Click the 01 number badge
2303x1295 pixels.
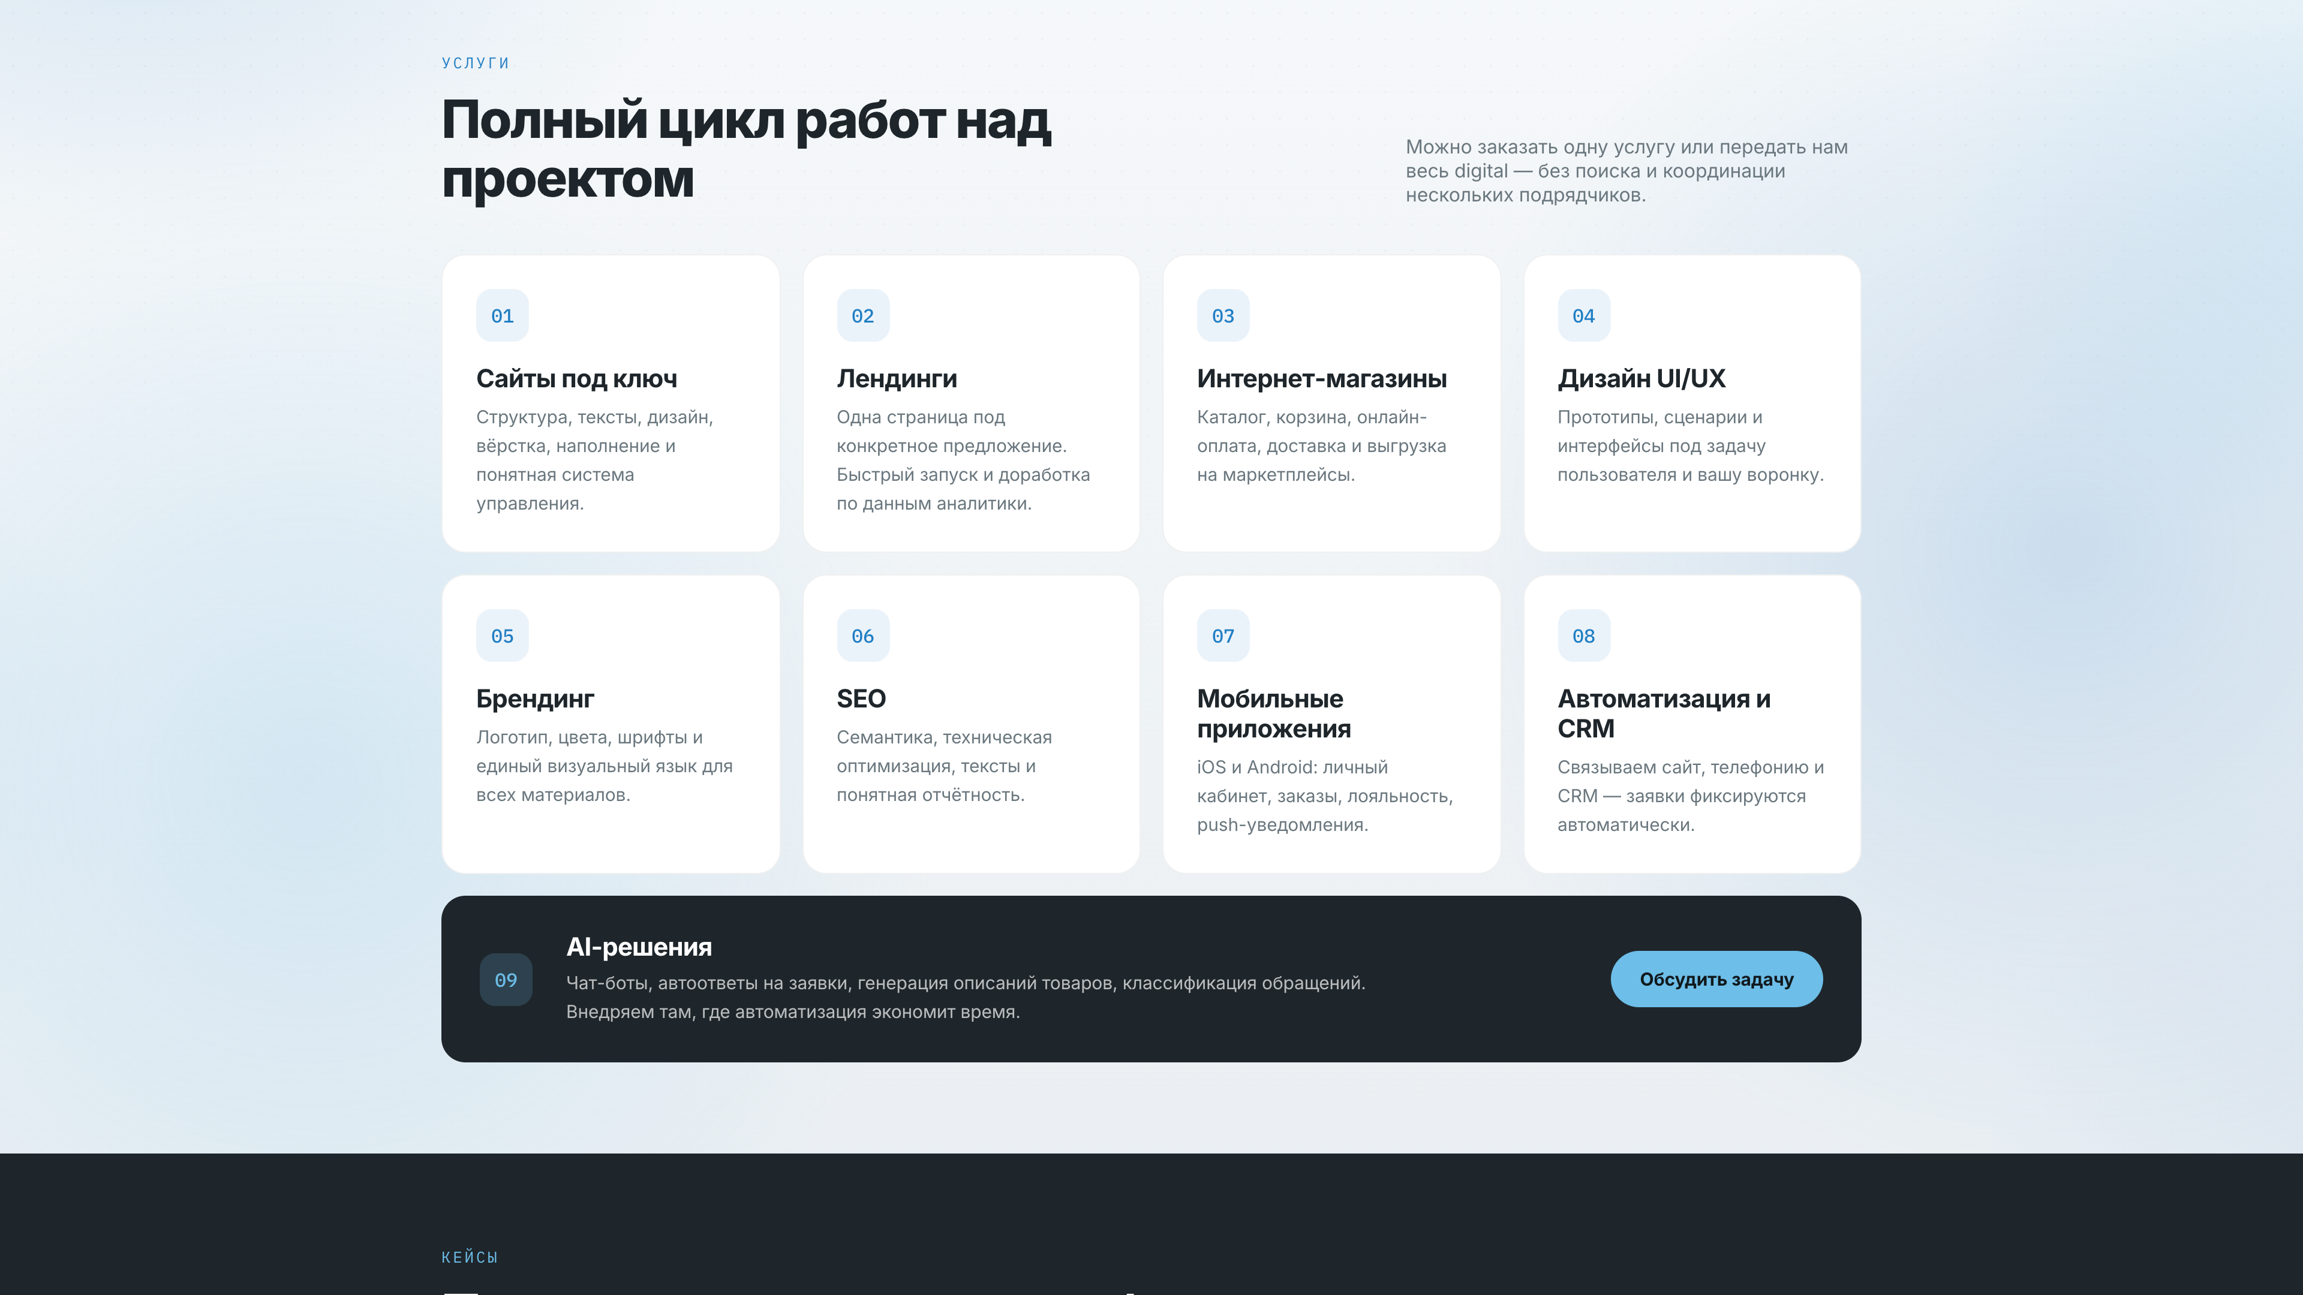pos(503,315)
